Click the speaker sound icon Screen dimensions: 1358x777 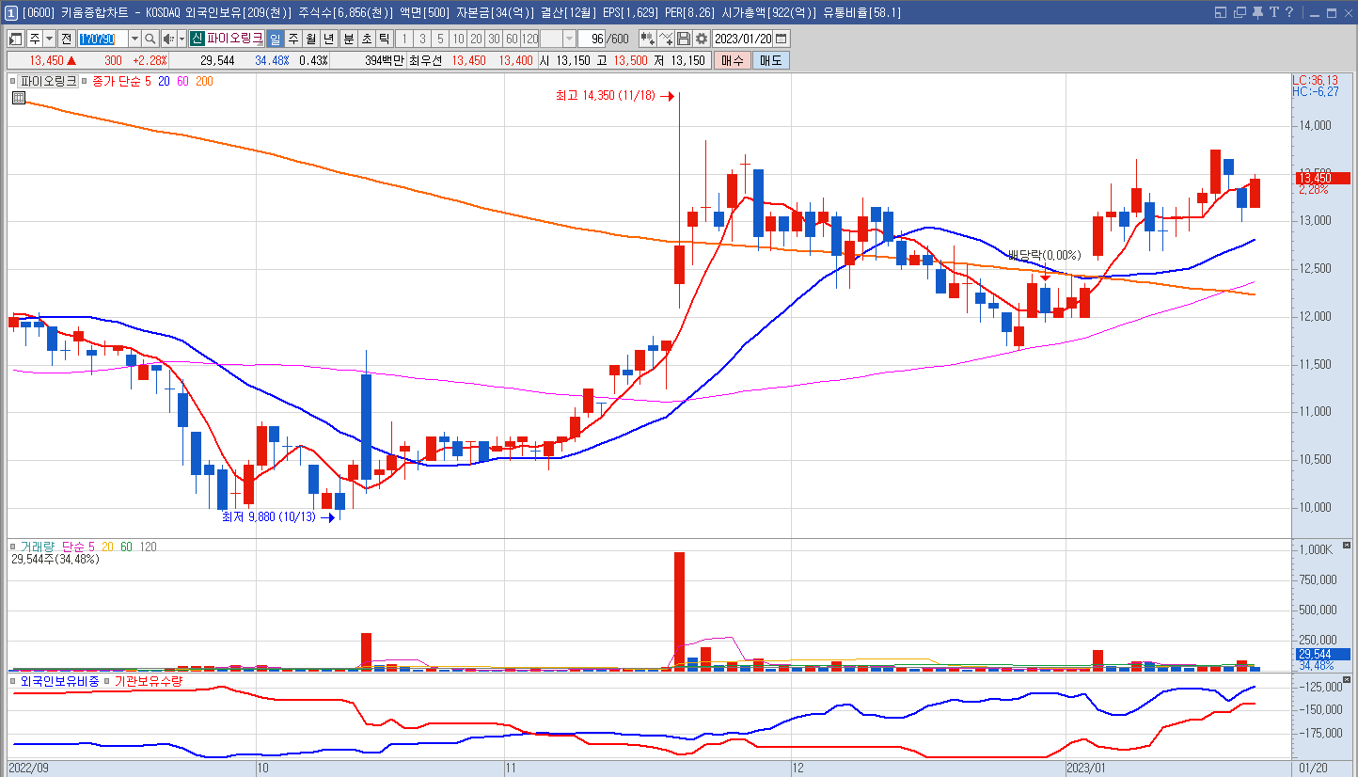pos(168,39)
